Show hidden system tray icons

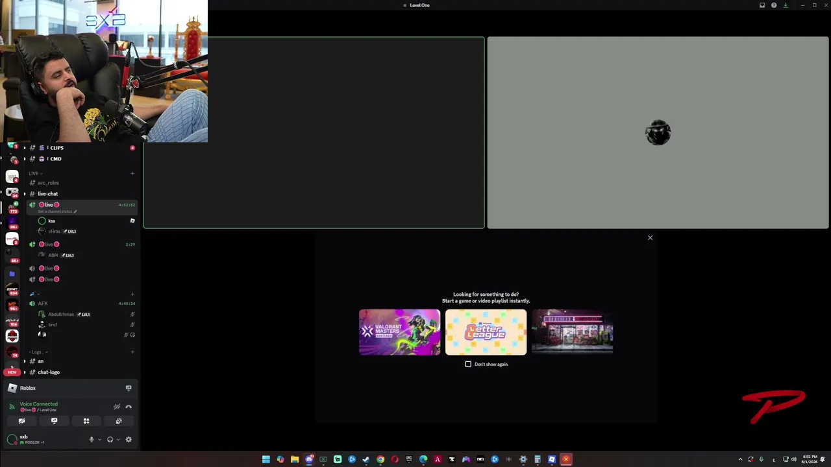(740, 459)
